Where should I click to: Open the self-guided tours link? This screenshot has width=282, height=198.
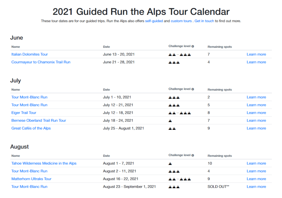154,21
